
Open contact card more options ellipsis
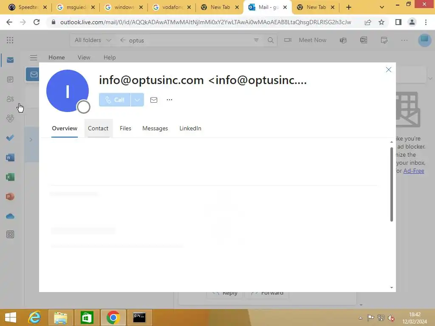point(169,100)
